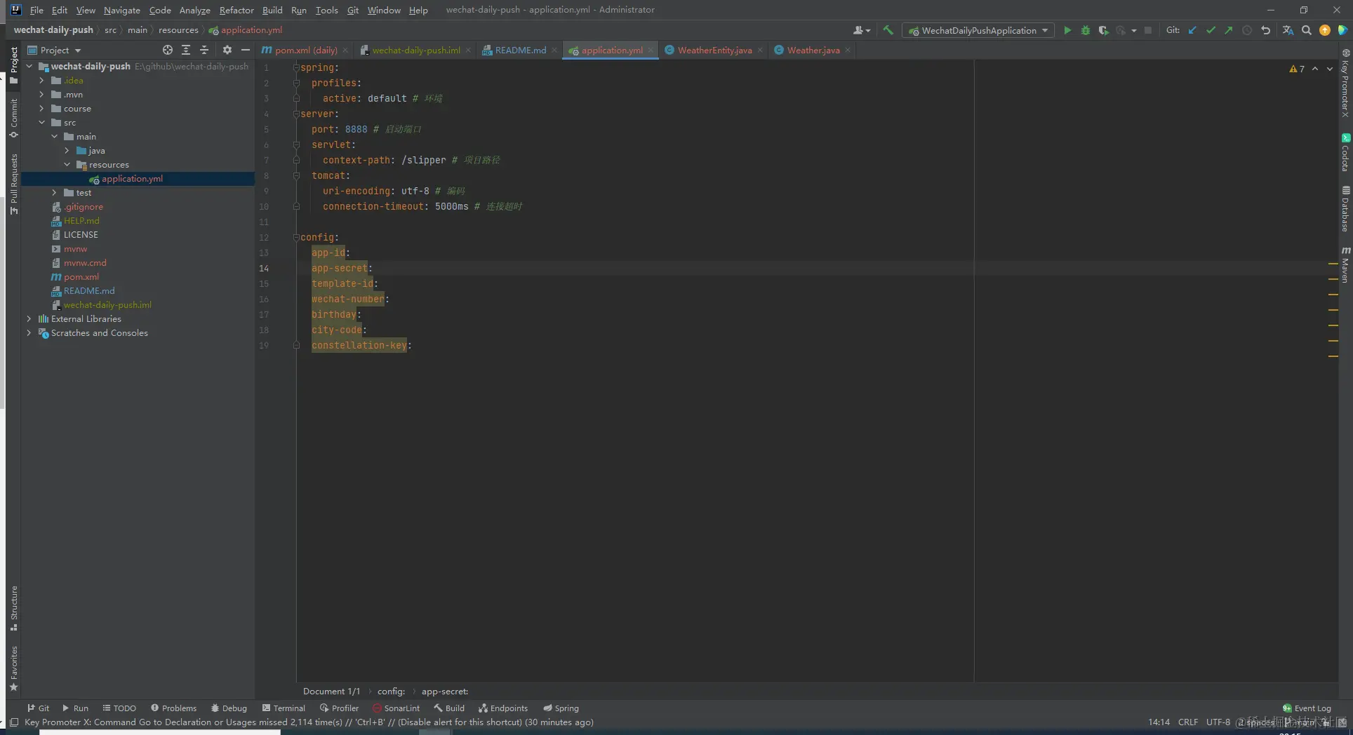
Task: Toggle the Codota side panel
Action: click(1345, 153)
